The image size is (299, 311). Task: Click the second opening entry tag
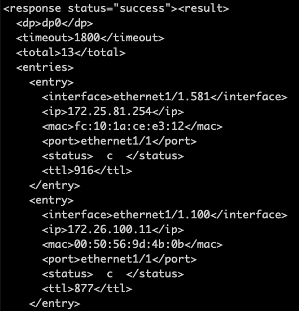tap(51, 200)
